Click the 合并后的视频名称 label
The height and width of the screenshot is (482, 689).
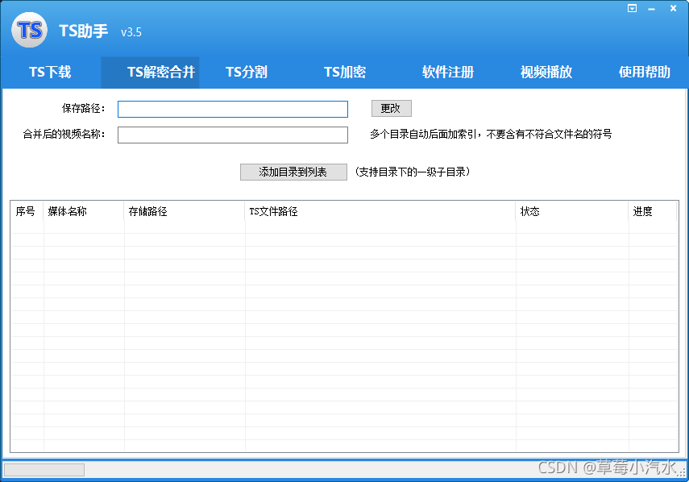(x=64, y=134)
